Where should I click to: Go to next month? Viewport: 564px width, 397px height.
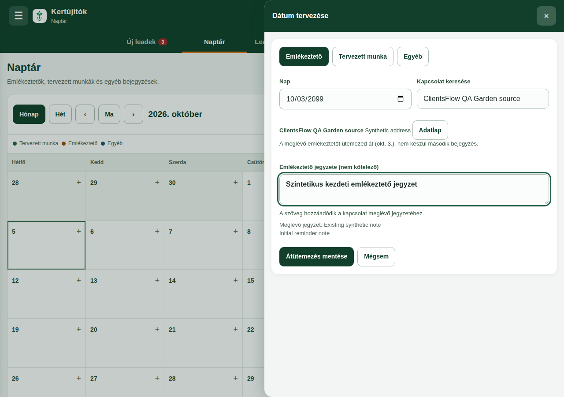[134, 114]
